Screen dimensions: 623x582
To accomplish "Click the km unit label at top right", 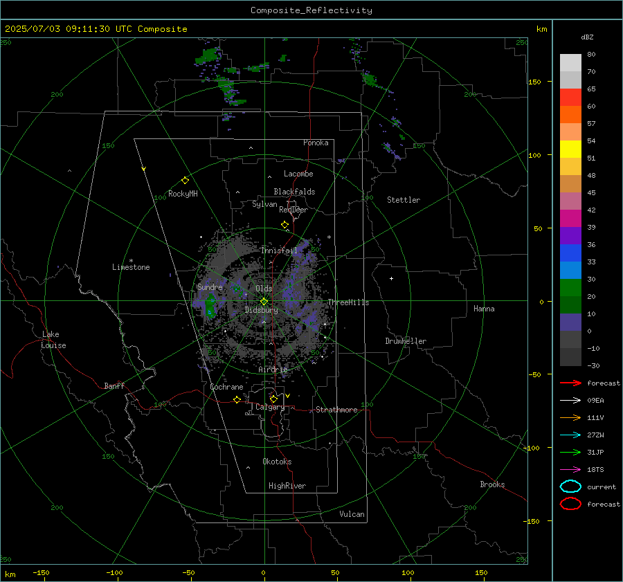I will (x=541, y=29).
